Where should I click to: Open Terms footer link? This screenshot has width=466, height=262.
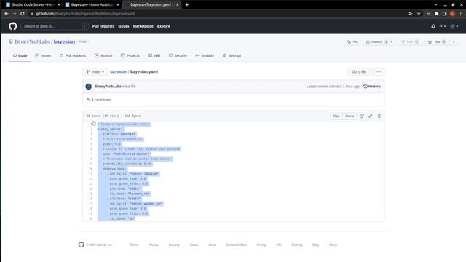[x=134, y=245]
